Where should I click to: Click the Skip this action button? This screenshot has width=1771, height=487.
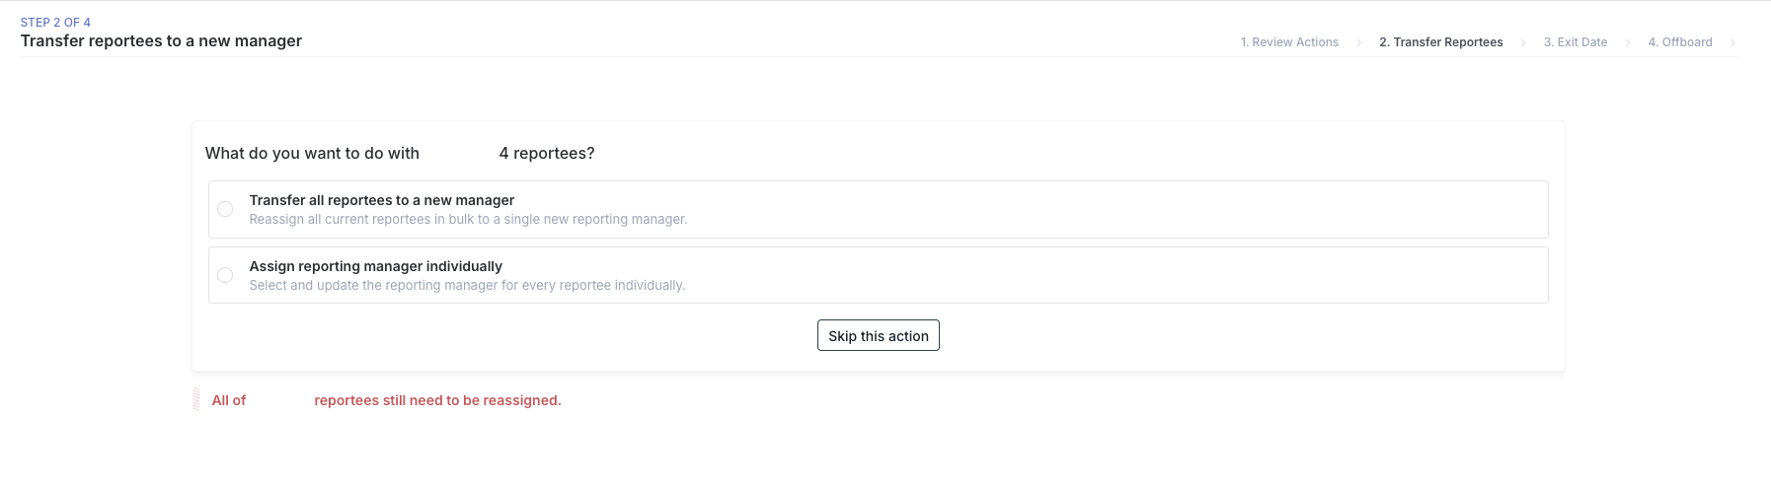(x=878, y=336)
